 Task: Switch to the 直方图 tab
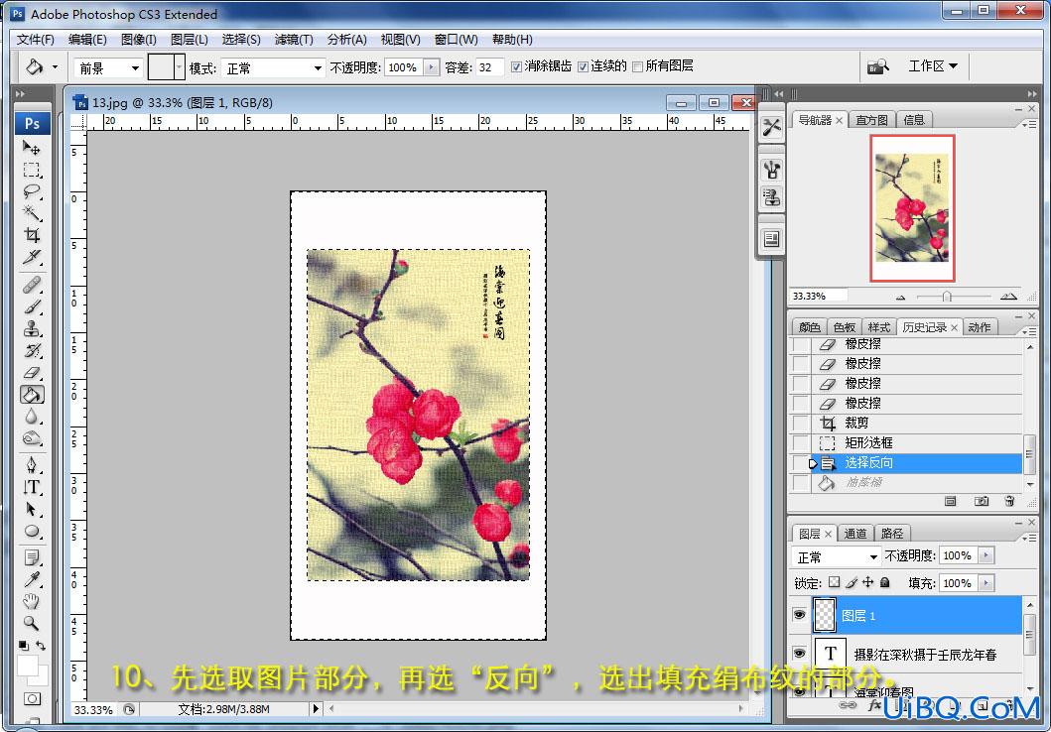871,120
